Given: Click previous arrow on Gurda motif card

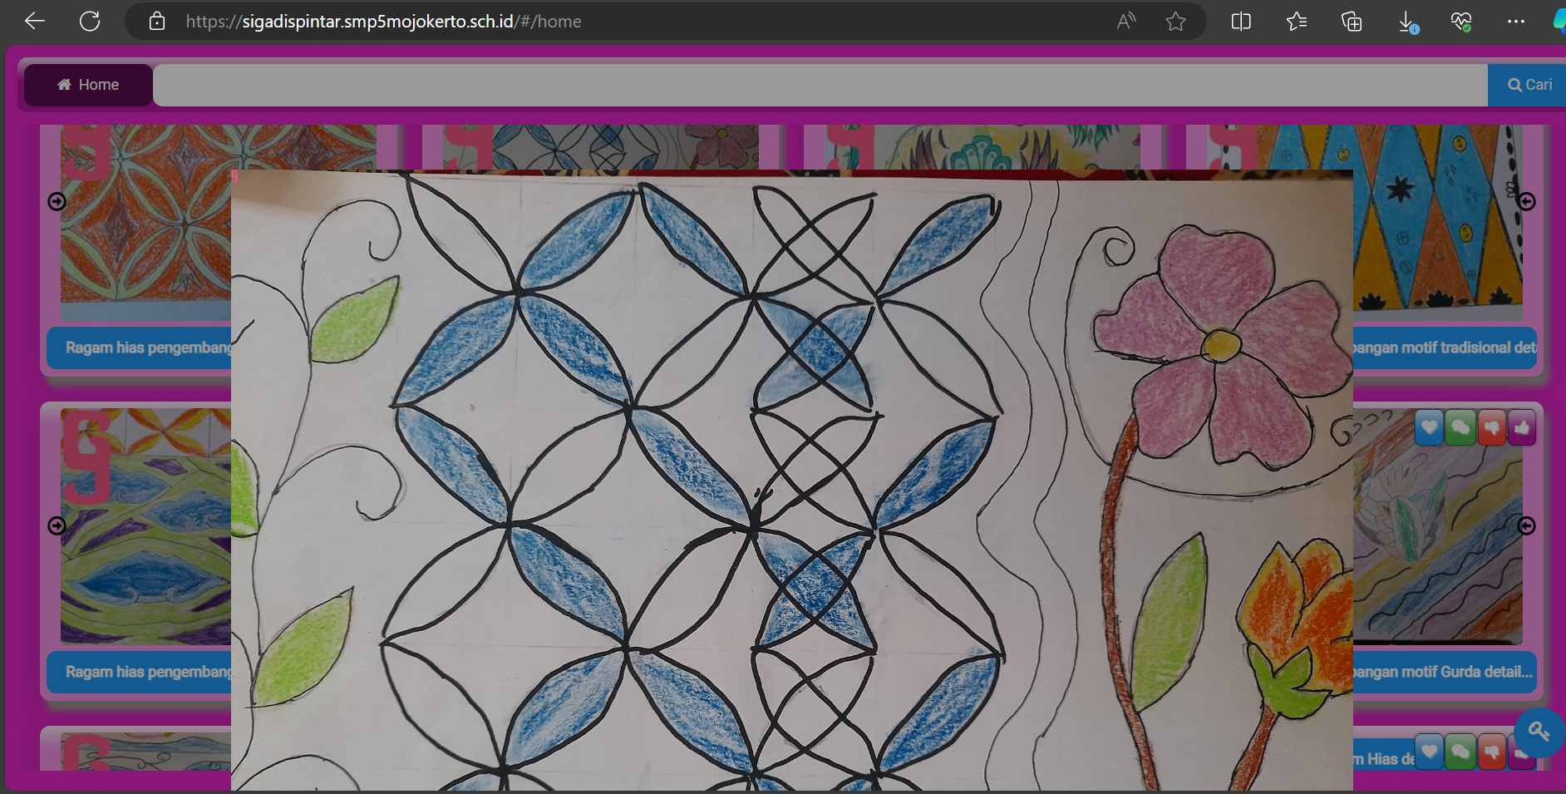Looking at the screenshot, I should 1526,525.
